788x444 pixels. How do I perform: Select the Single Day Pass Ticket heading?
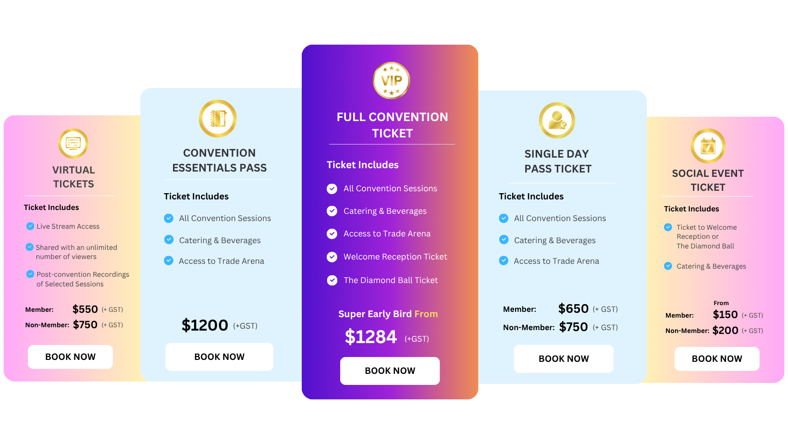click(556, 161)
